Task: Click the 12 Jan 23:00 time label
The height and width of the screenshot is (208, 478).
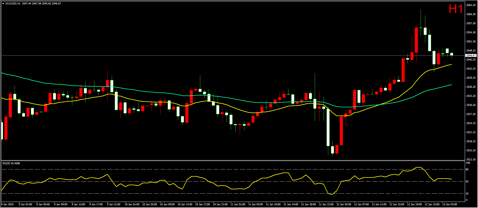Action: (x=432, y=204)
